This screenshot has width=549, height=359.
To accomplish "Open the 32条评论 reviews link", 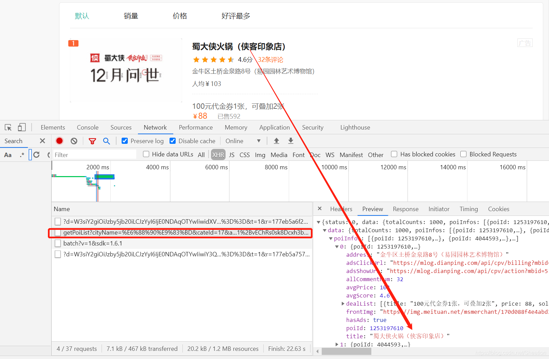I will [270, 60].
